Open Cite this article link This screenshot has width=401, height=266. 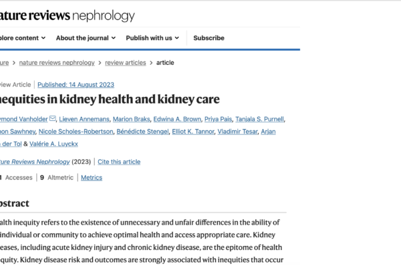[119, 162]
